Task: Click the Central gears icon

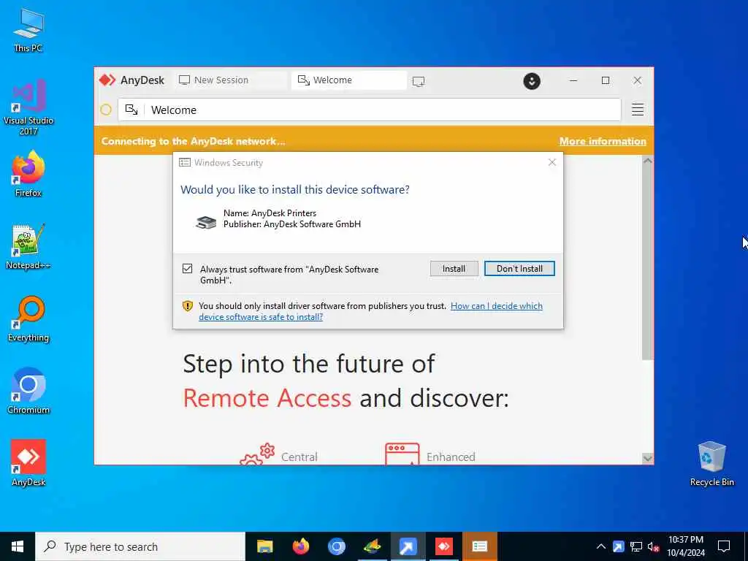Action: pyautogui.click(x=257, y=454)
